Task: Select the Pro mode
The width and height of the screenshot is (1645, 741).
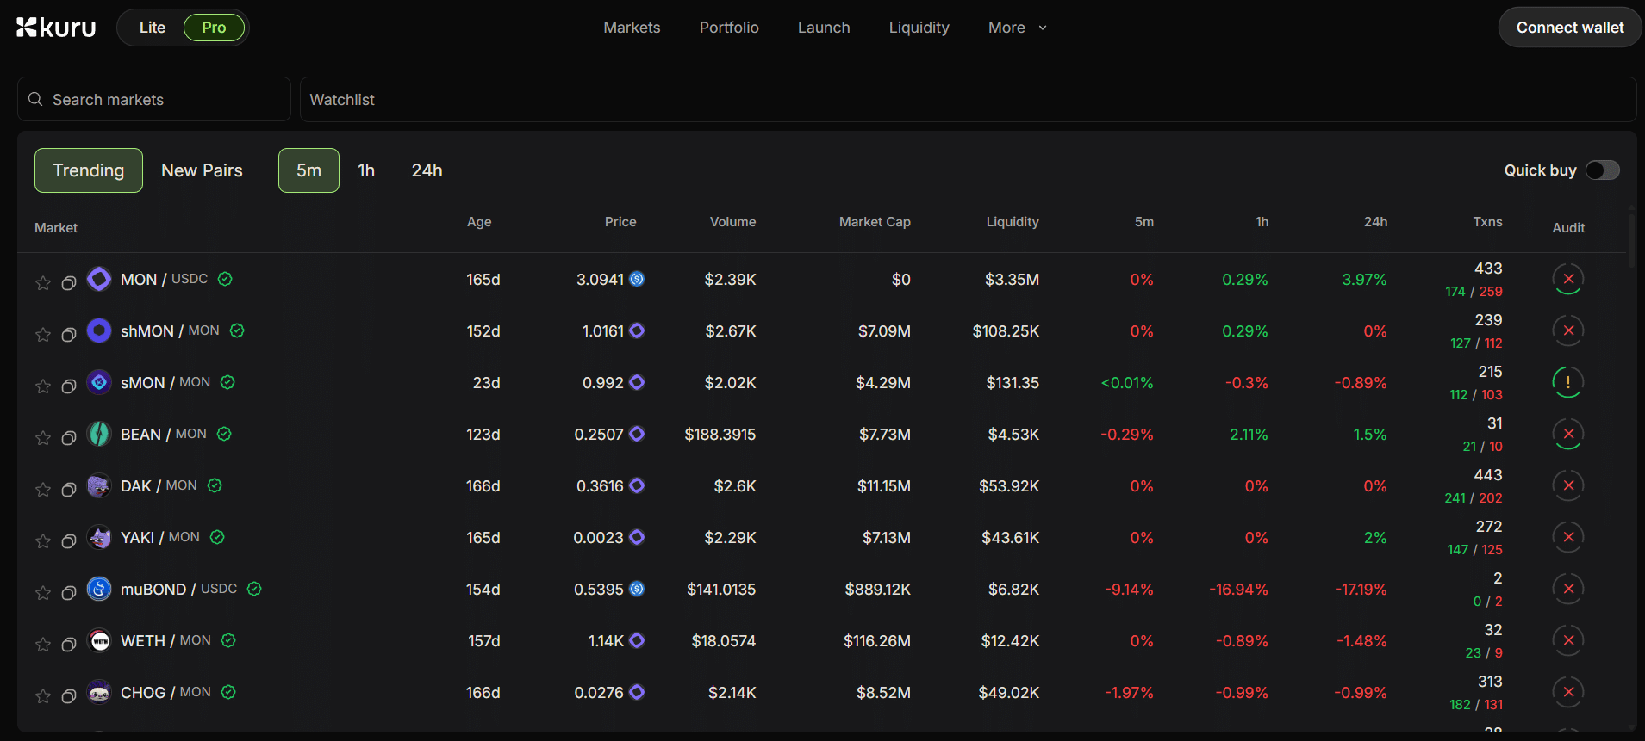Action: pyautogui.click(x=214, y=28)
